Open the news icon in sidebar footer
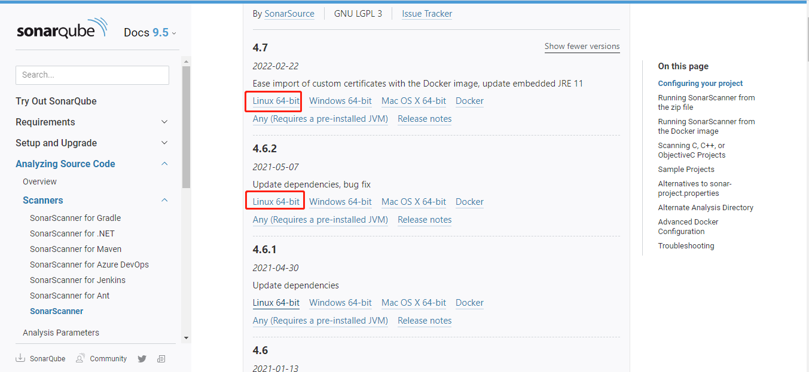 (x=161, y=359)
